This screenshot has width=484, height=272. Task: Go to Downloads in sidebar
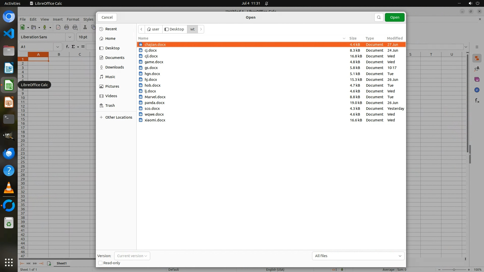(x=114, y=67)
